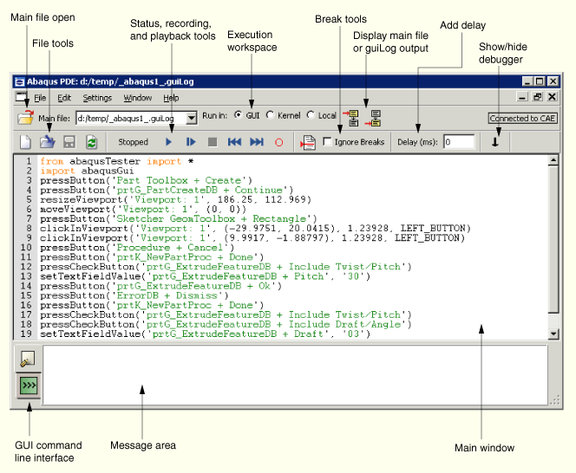Show or hide debugger arrow icon
The height and width of the screenshot is (473, 576).
pos(495,142)
